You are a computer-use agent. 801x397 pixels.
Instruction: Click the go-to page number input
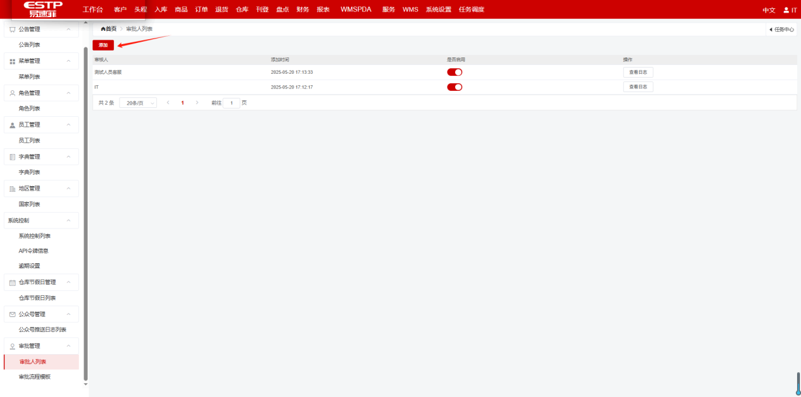coord(231,103)
